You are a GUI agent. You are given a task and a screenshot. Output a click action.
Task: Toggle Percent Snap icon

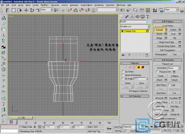tap(81, 10)
